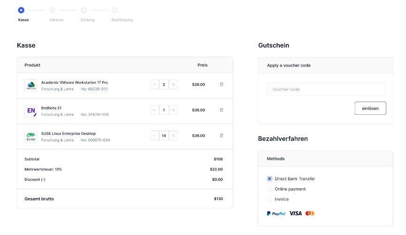406x235 pixels.
Task: Delete the Academic VMware Workstation 17 Pro item
Action: click(222, 85)
